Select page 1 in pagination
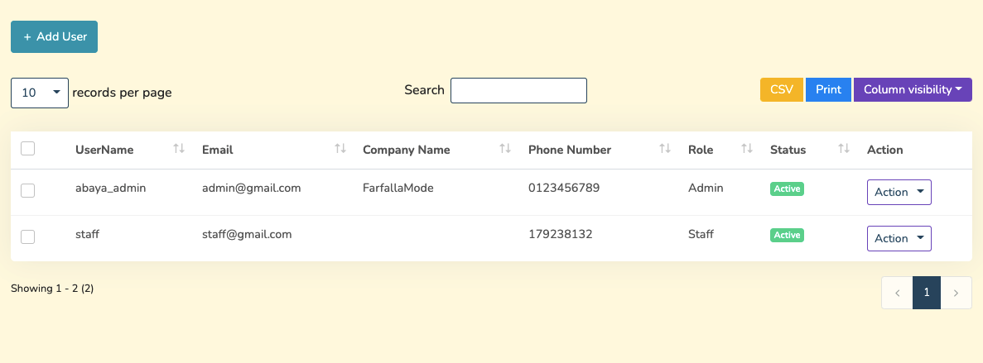983x363 pixels. [x=927, y=293]
